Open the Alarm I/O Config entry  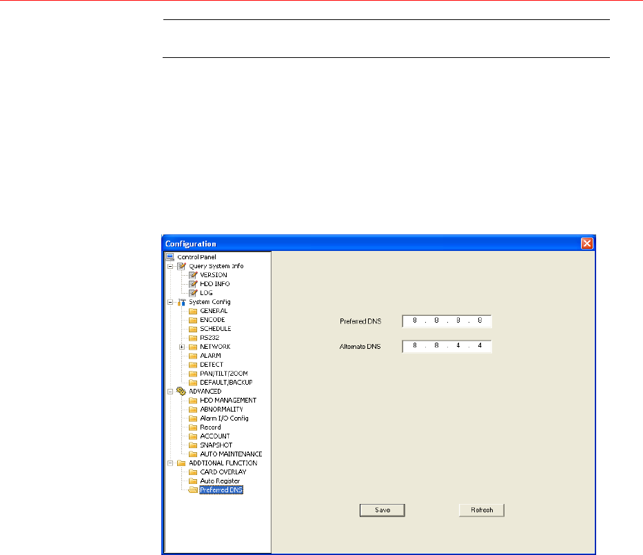[224, 418]
